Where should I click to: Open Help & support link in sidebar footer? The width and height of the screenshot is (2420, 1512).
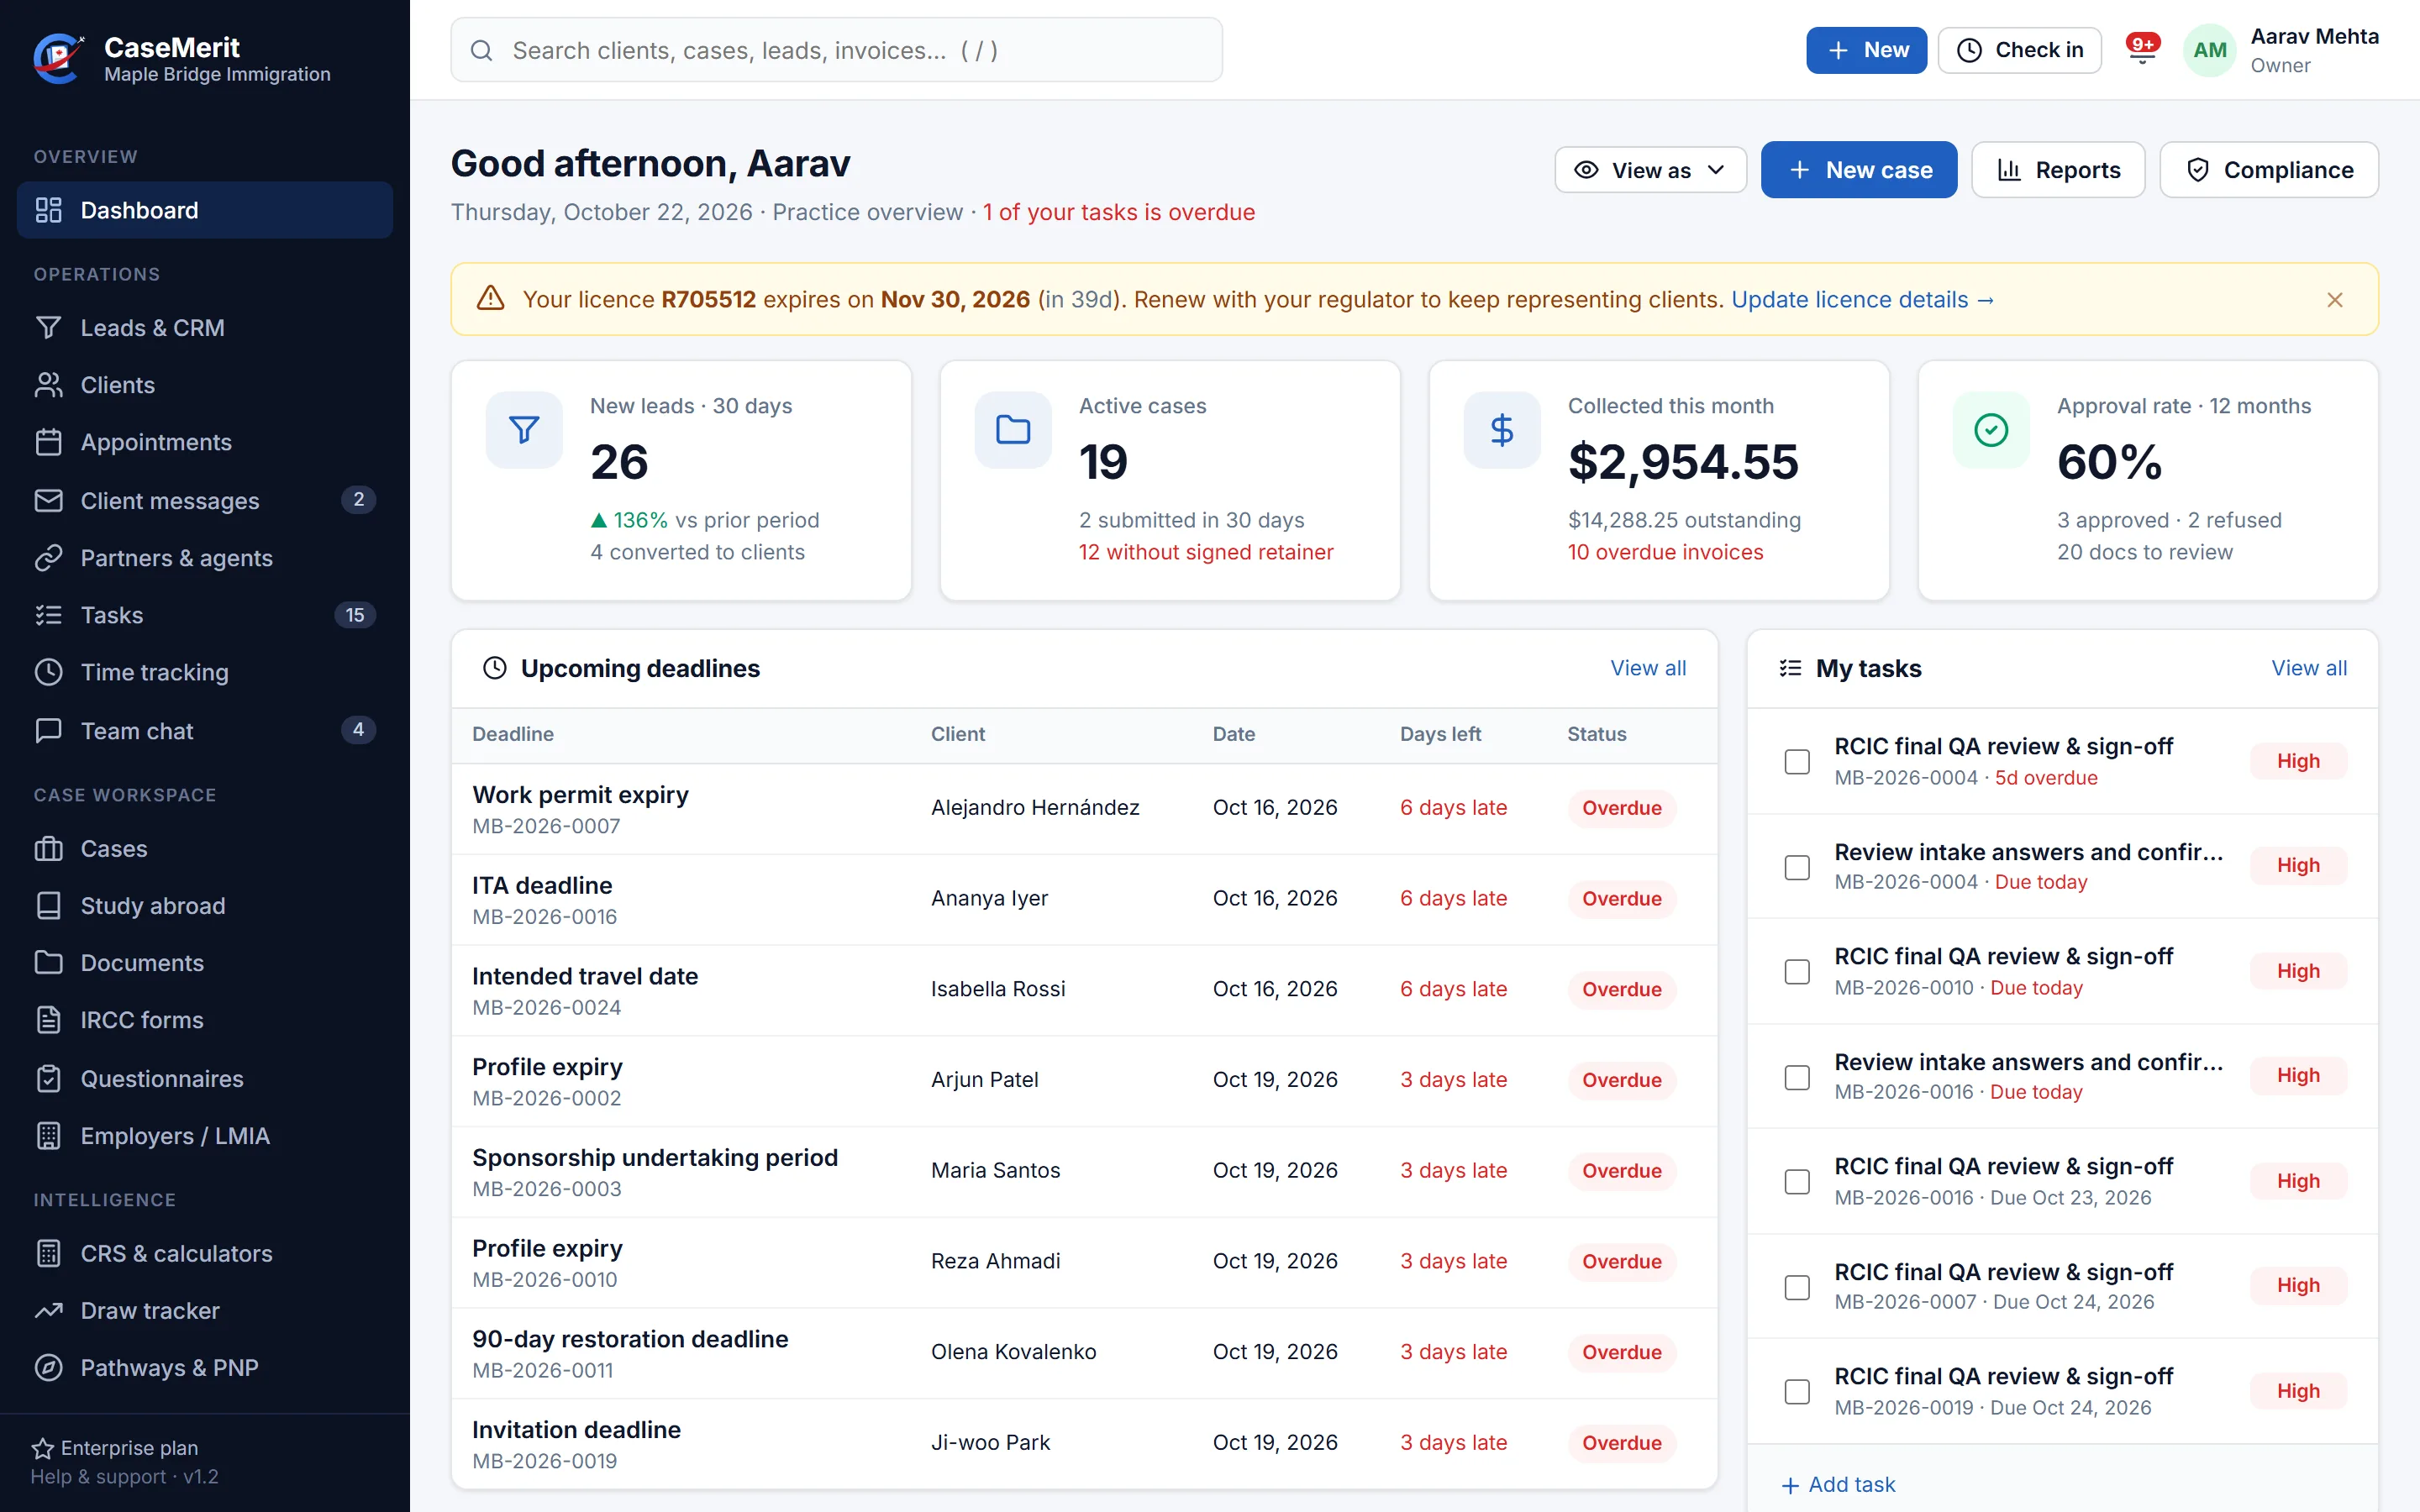(x=98, y=1477)
